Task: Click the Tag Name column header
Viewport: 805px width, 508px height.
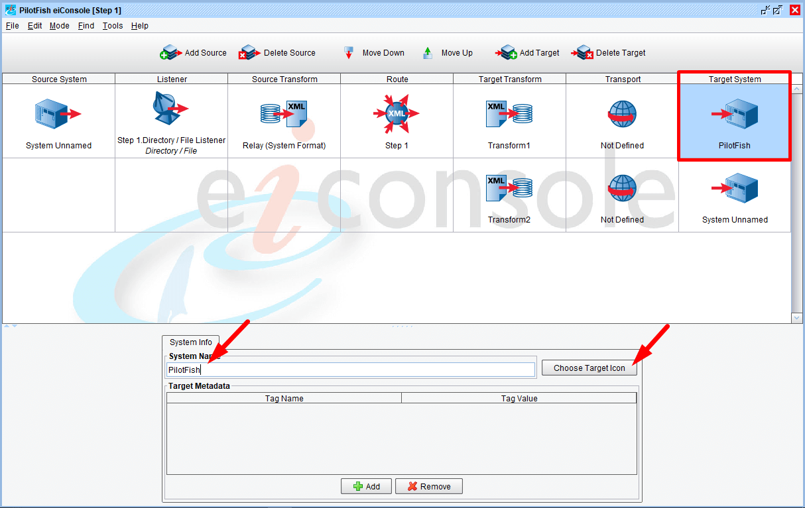Action: [x=284, y=398]
